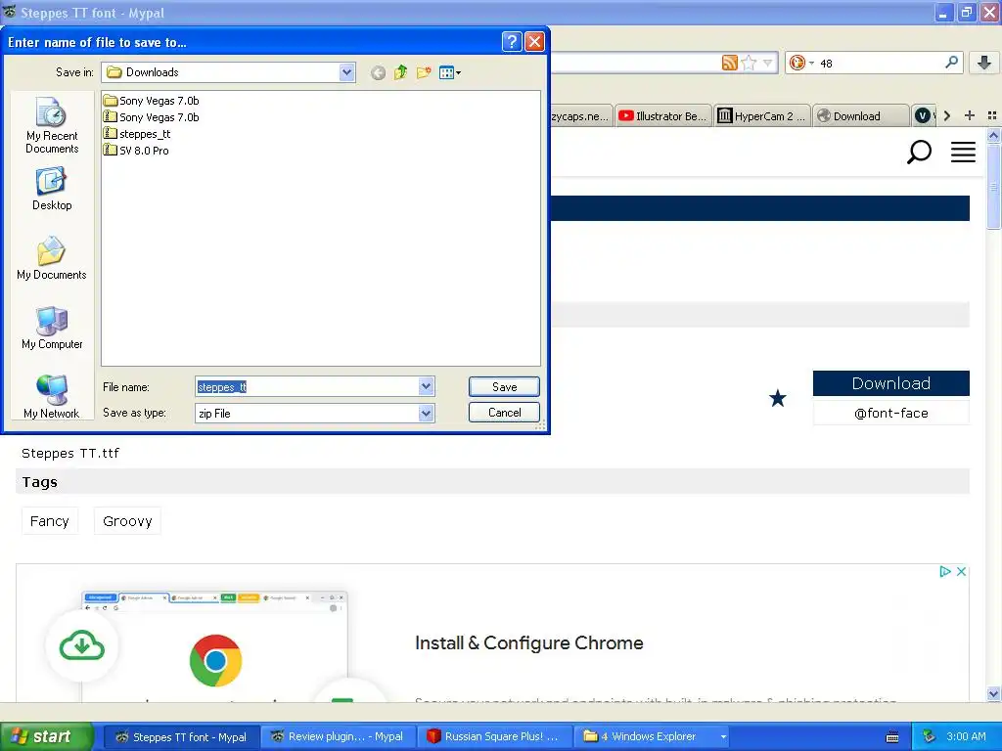1002x751 pixels.
Task: Open the Windows Explorer taskbar group
Action: click(x=653, y=736)
